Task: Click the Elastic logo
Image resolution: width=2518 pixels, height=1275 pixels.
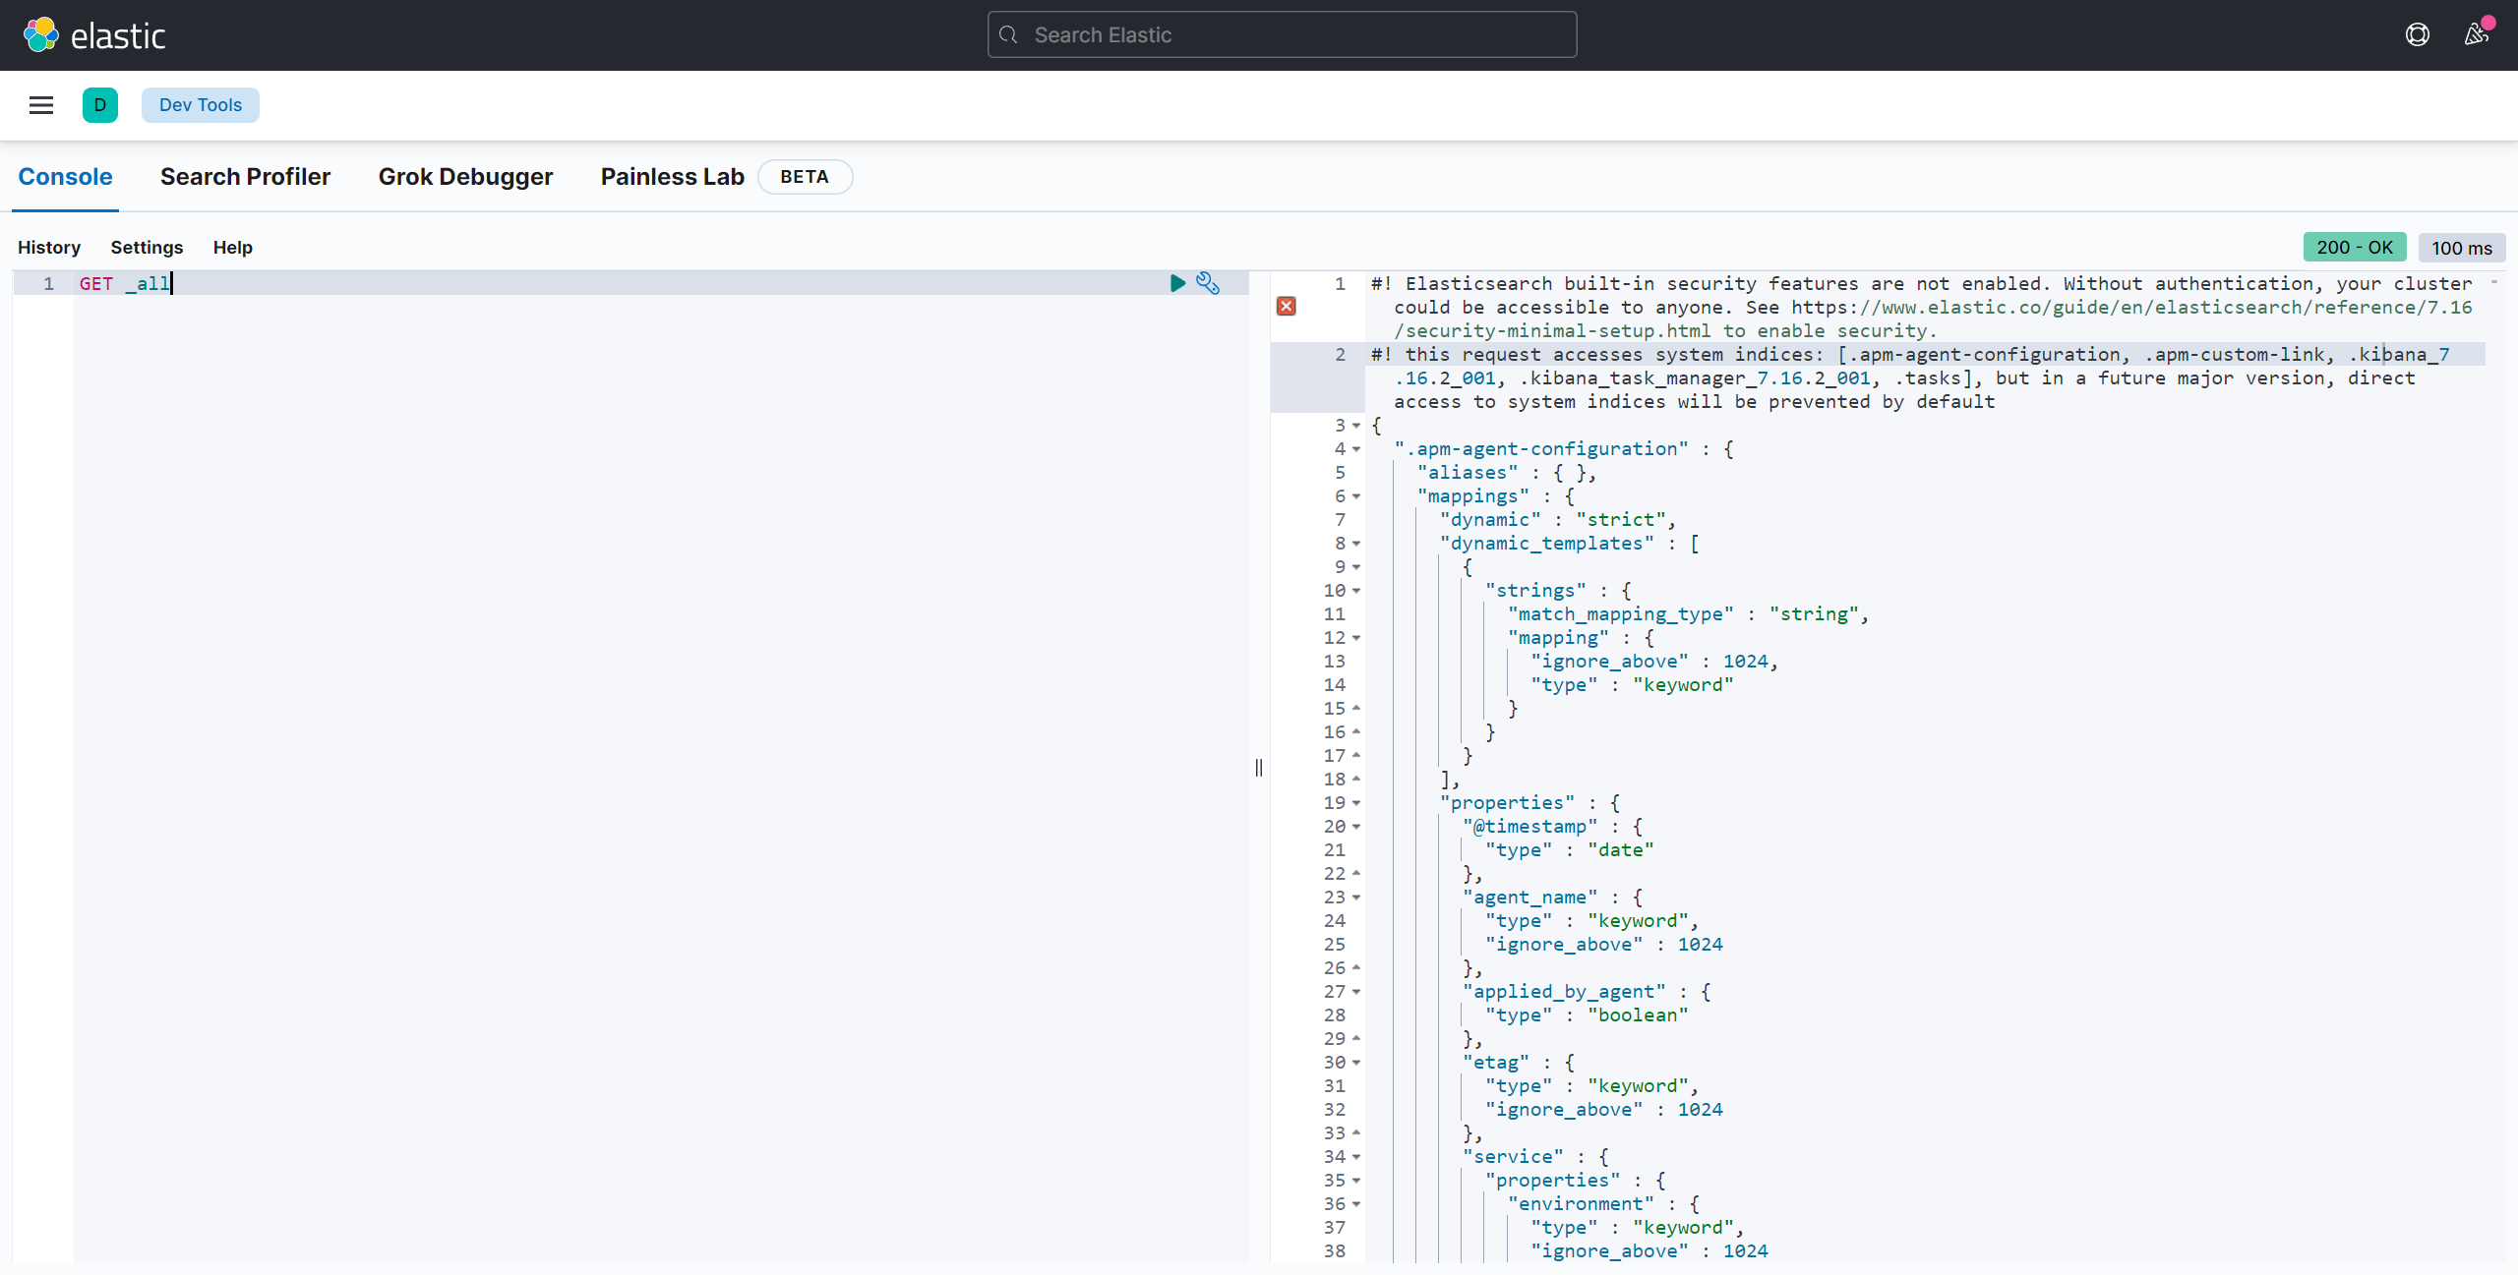Action: click(94, 35)
